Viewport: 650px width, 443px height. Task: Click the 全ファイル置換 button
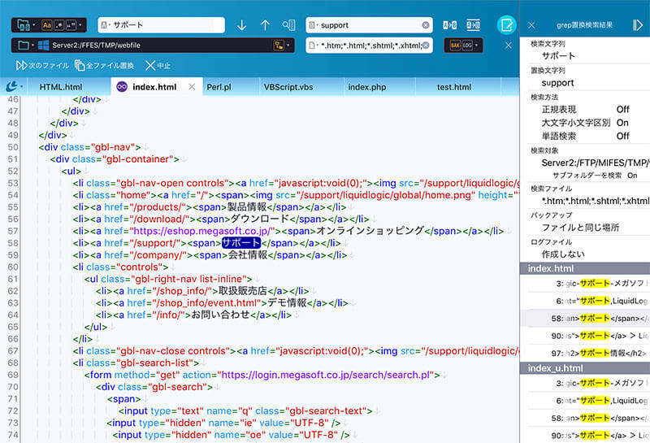104,65
